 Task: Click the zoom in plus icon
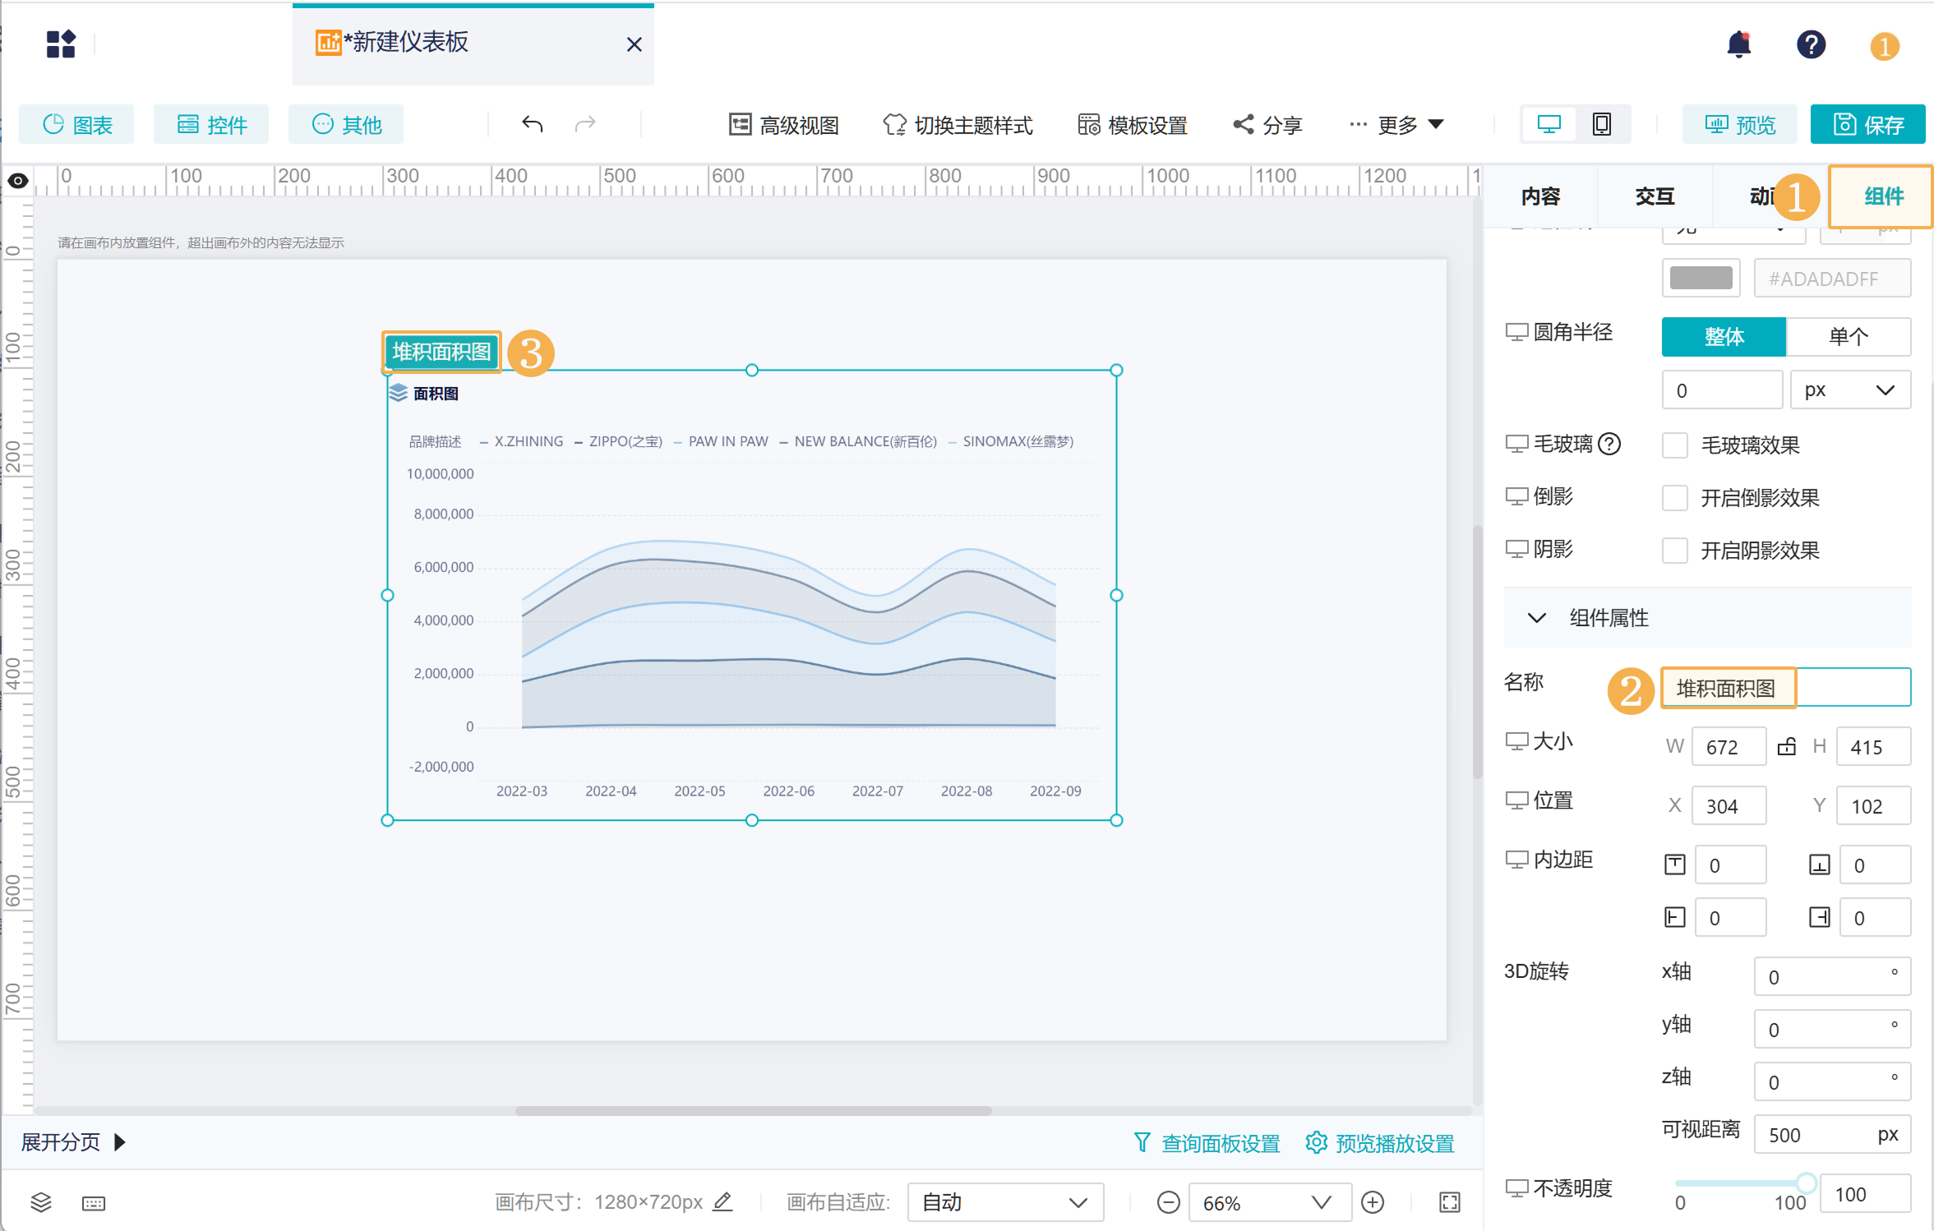point(1373,1202)
